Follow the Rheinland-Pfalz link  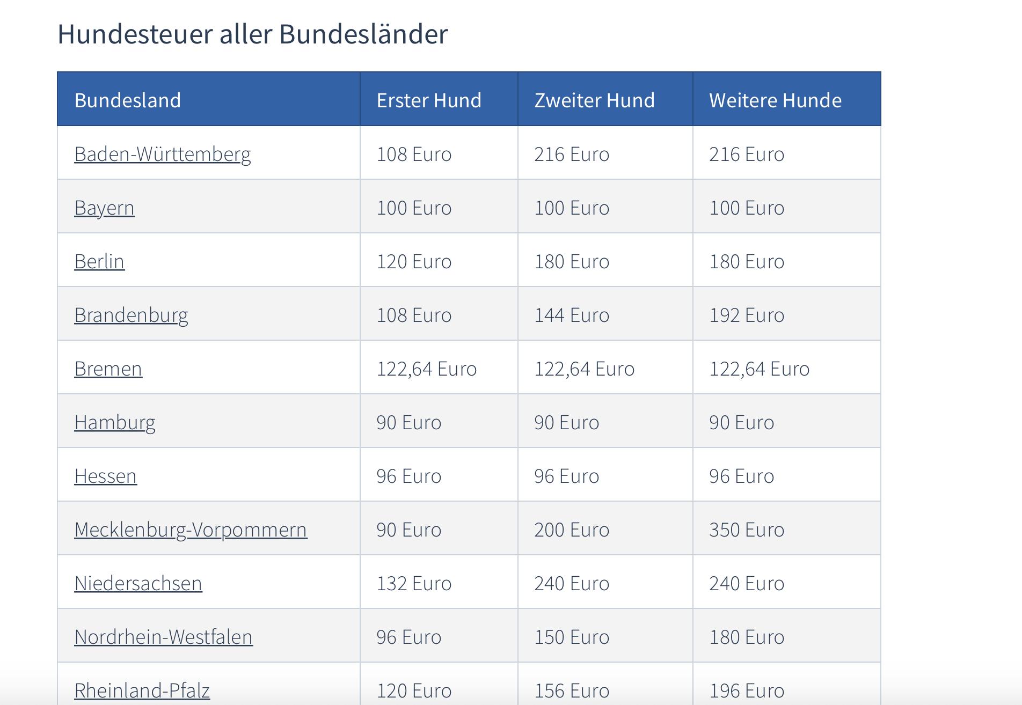tap(142, 690)
